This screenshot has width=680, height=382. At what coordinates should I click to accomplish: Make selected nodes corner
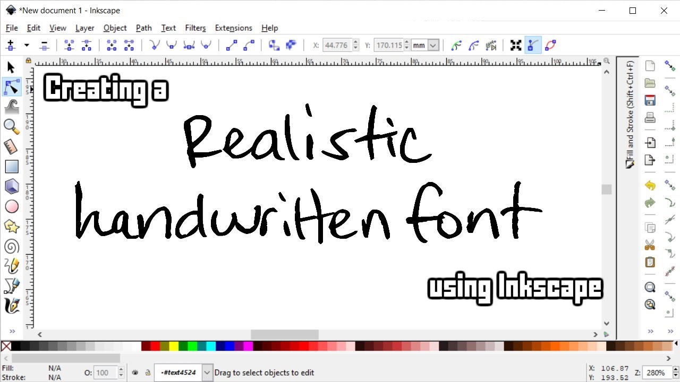pyautogui.click(x=154, y=45)
